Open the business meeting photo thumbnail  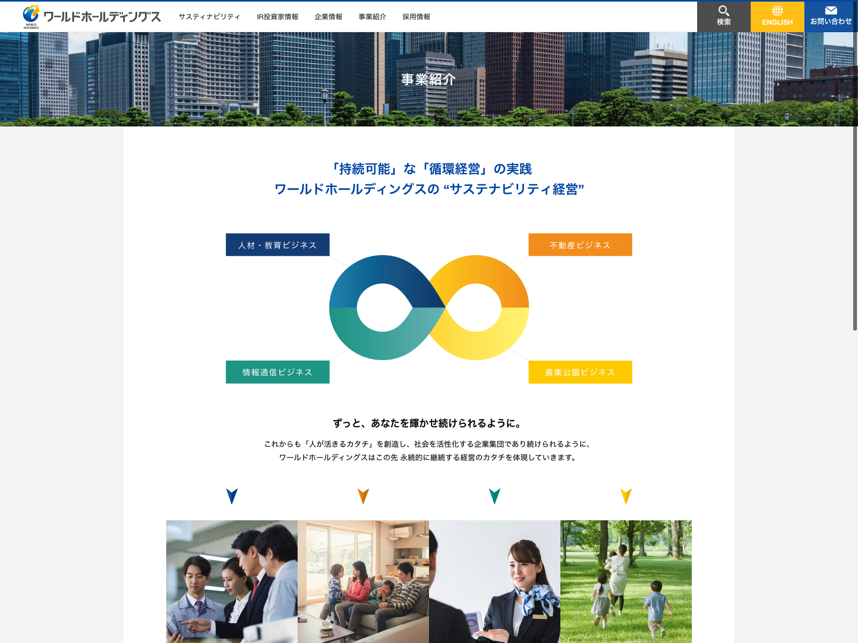click(x=232, y=581)
